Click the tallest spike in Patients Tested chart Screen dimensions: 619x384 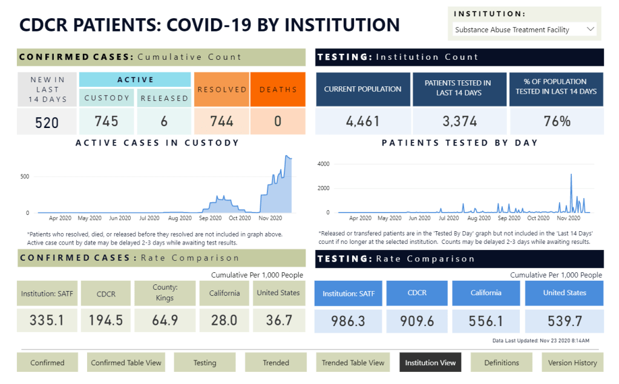pos(571,175)
